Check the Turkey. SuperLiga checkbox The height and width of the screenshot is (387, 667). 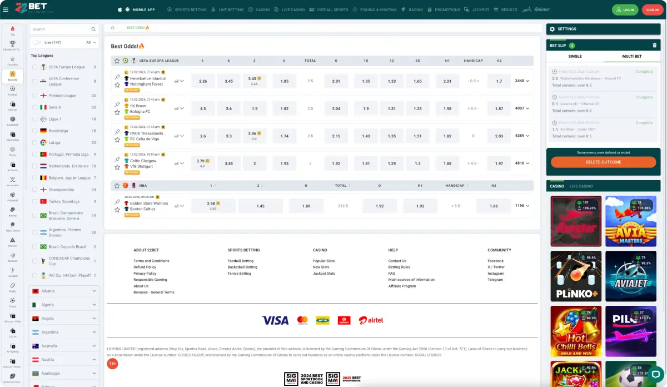35,201
